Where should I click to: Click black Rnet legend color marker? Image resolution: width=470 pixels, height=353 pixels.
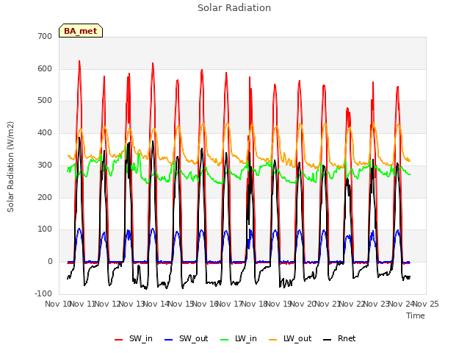(328, 340)
